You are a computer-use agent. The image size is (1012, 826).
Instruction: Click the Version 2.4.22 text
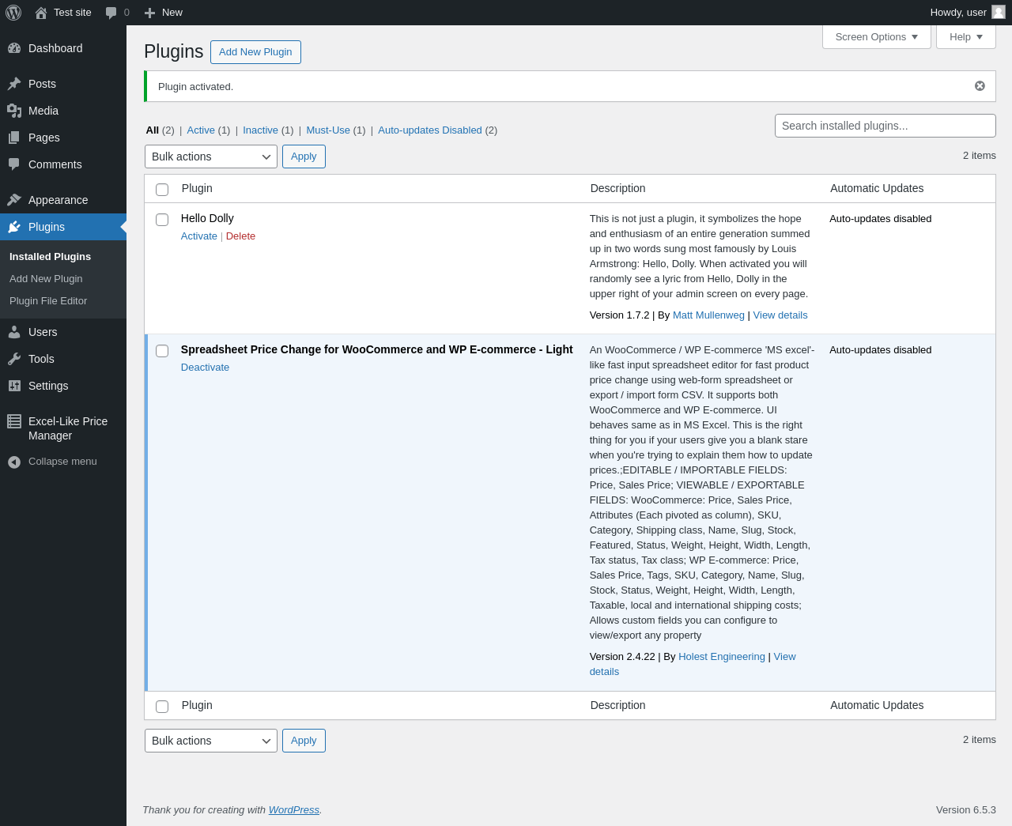622,657
